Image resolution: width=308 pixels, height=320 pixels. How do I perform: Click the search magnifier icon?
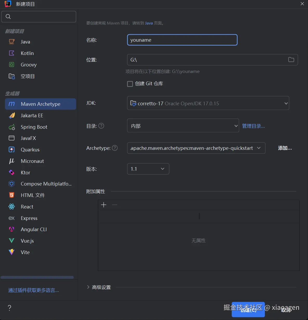click(8, 17)
